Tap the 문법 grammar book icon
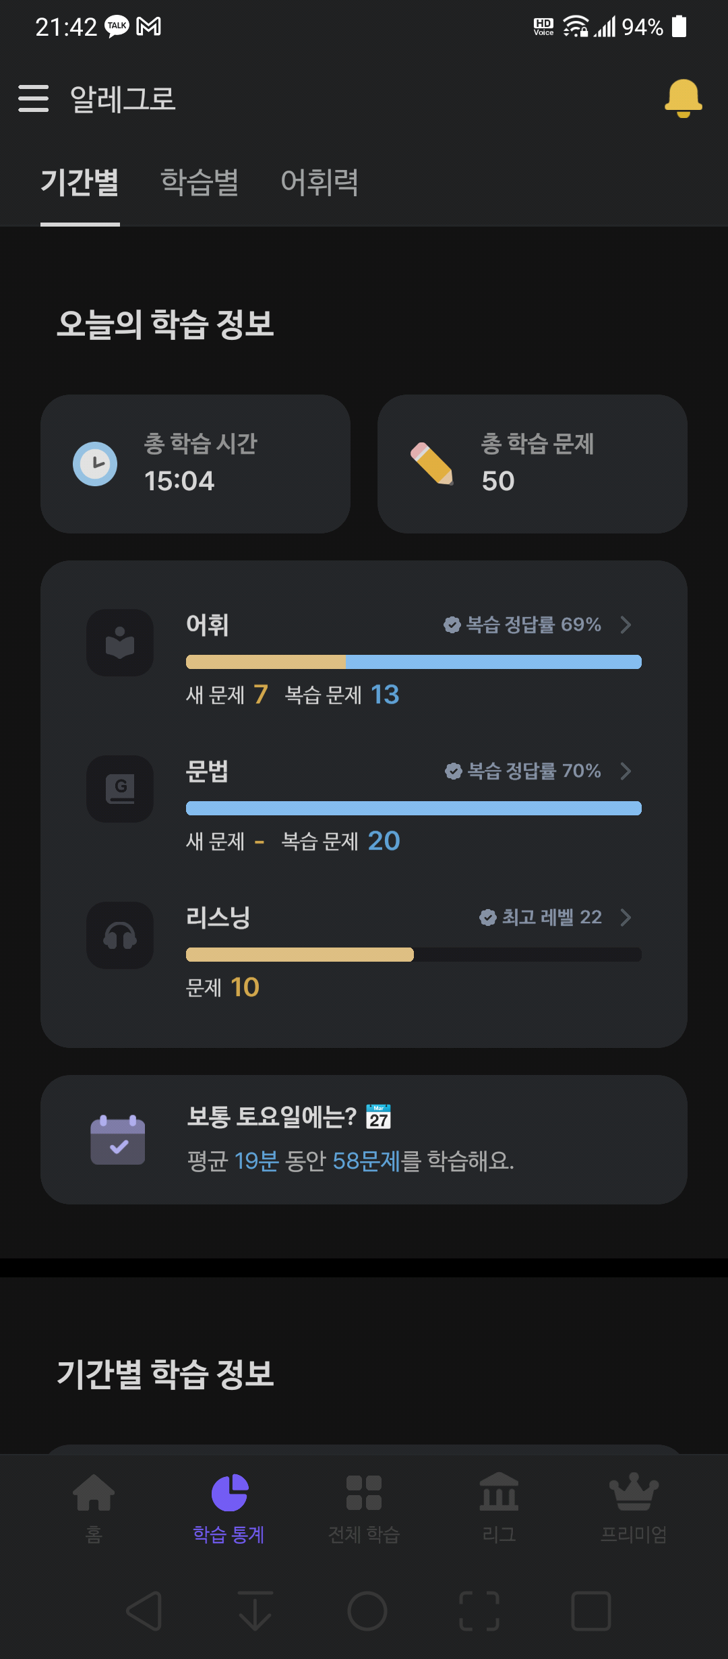The width and height of the screenshot is (728, 1659). (120, 789)
